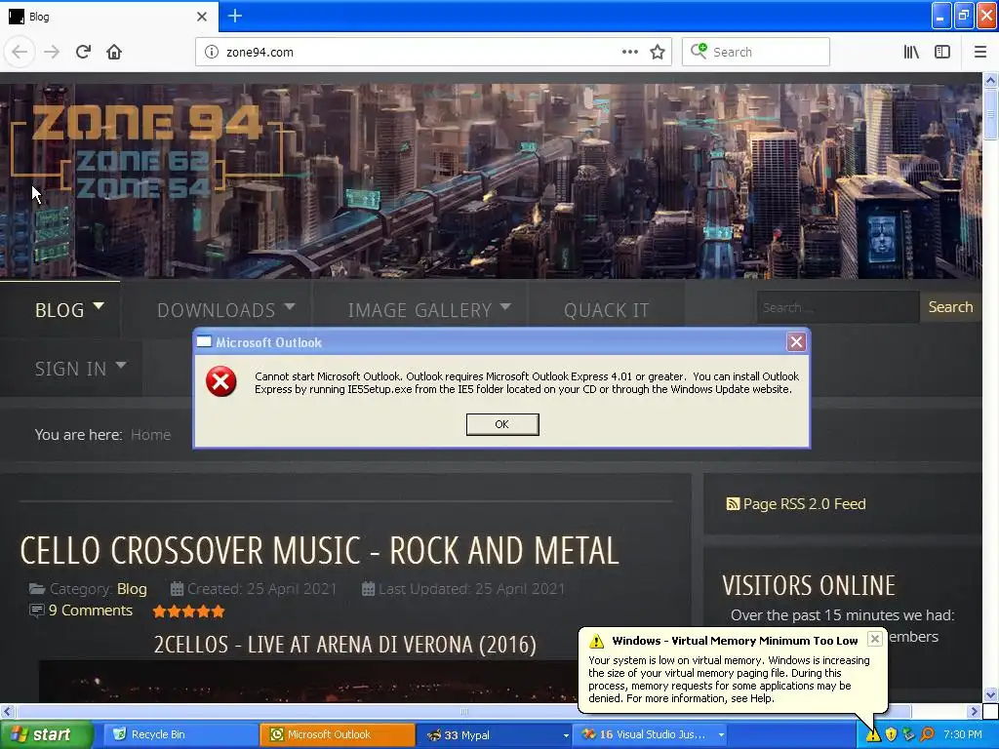Select the Blog browser tab
The height and width of the screenshot is (749, 999).
pyautogui.click(x=108, y=16)
